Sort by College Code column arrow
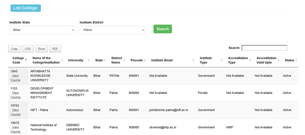Screen dimensions: 305x135 coord(26,59)
